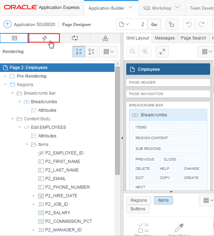Open the SQL Workshop menu tab
The height and width of the screenshot is (236, 214).
coord(157,8)
